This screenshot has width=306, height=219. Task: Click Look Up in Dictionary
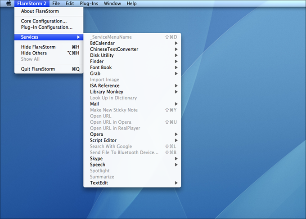[x=132, y=98]
